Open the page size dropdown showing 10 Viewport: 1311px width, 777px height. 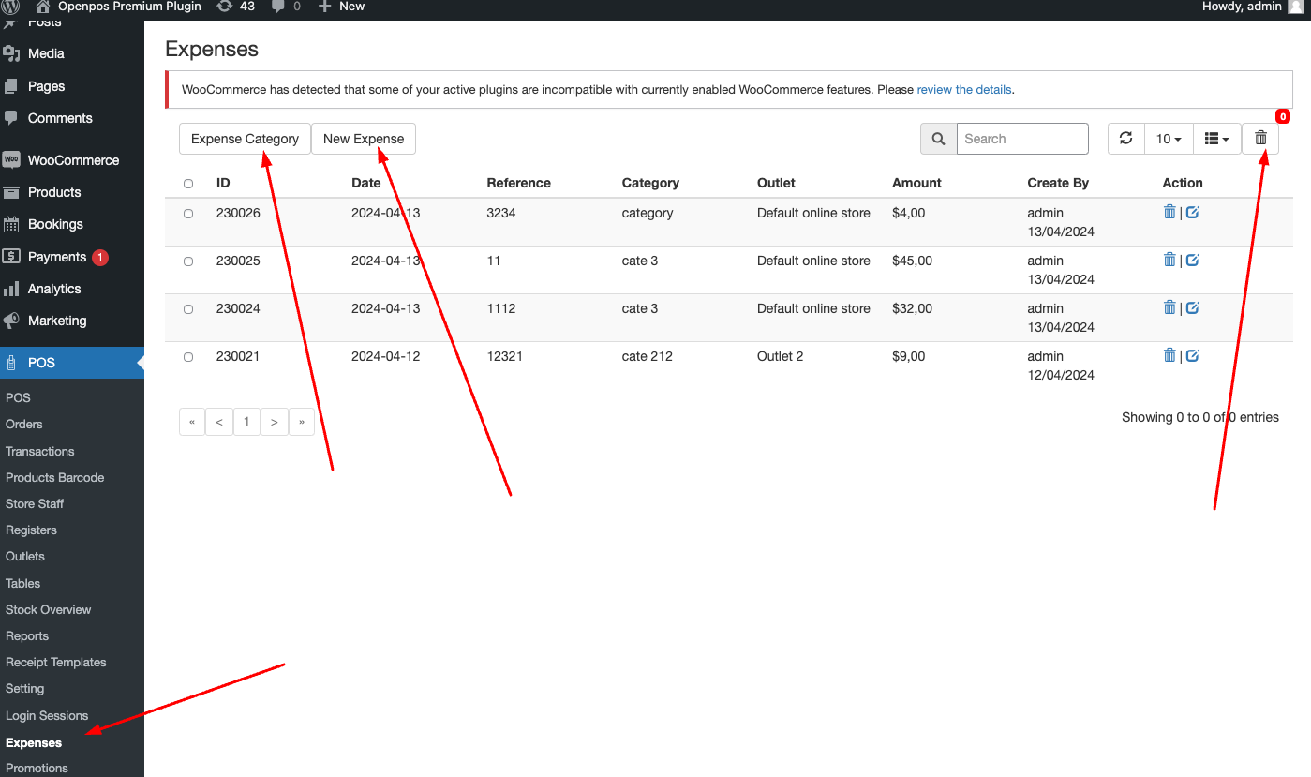pos(1168,138)
